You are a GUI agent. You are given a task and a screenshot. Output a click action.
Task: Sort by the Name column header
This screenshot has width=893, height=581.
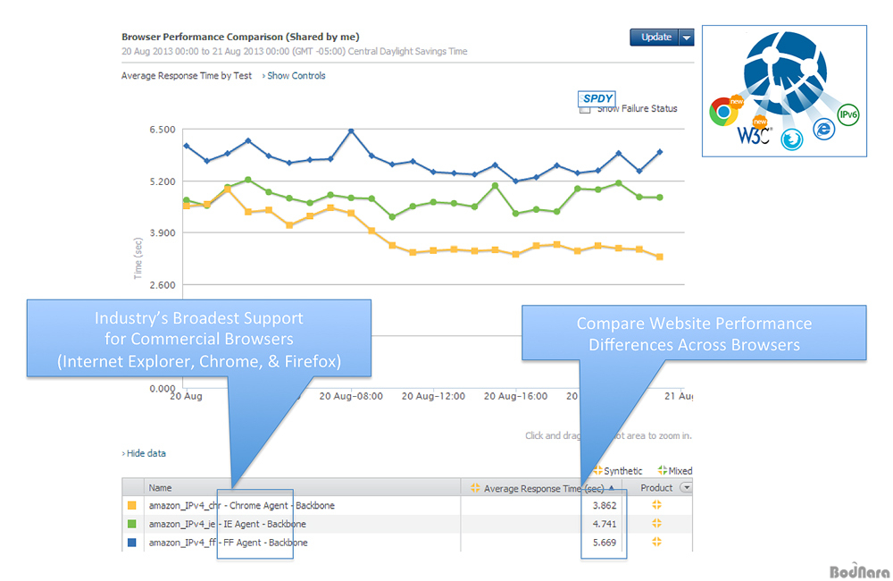(161, 488)
